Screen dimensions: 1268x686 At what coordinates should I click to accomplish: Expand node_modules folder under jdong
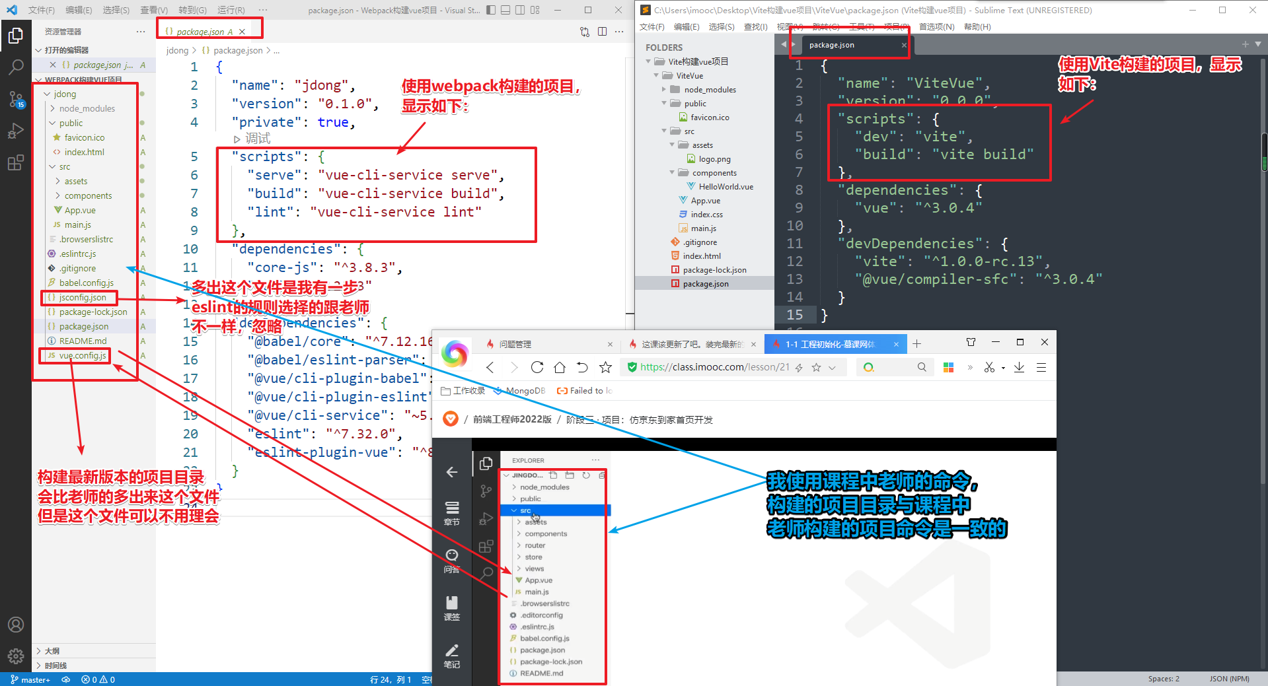point(52,108)
